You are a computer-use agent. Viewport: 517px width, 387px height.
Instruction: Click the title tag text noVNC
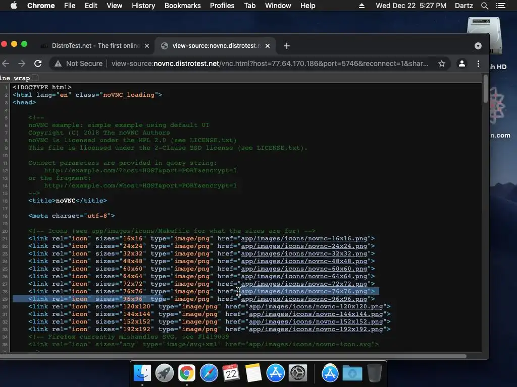[66, 201]
